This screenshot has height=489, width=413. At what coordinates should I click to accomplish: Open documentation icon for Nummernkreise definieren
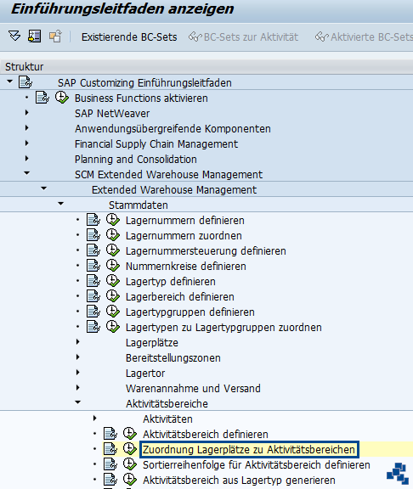tap(93, 266)
